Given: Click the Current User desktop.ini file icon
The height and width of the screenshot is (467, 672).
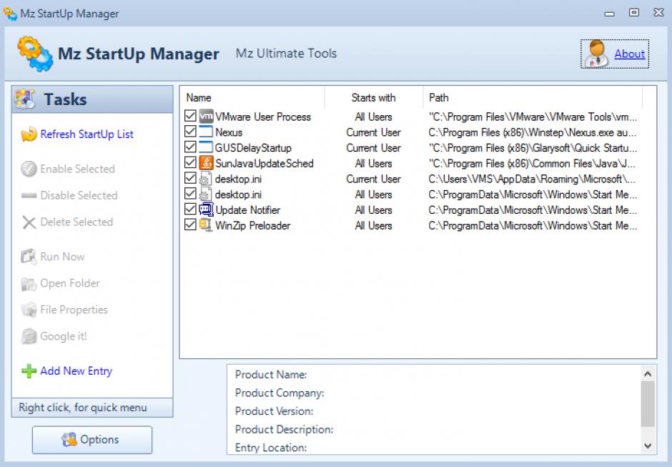Looking at the screenshot, I should click(206, 178).
